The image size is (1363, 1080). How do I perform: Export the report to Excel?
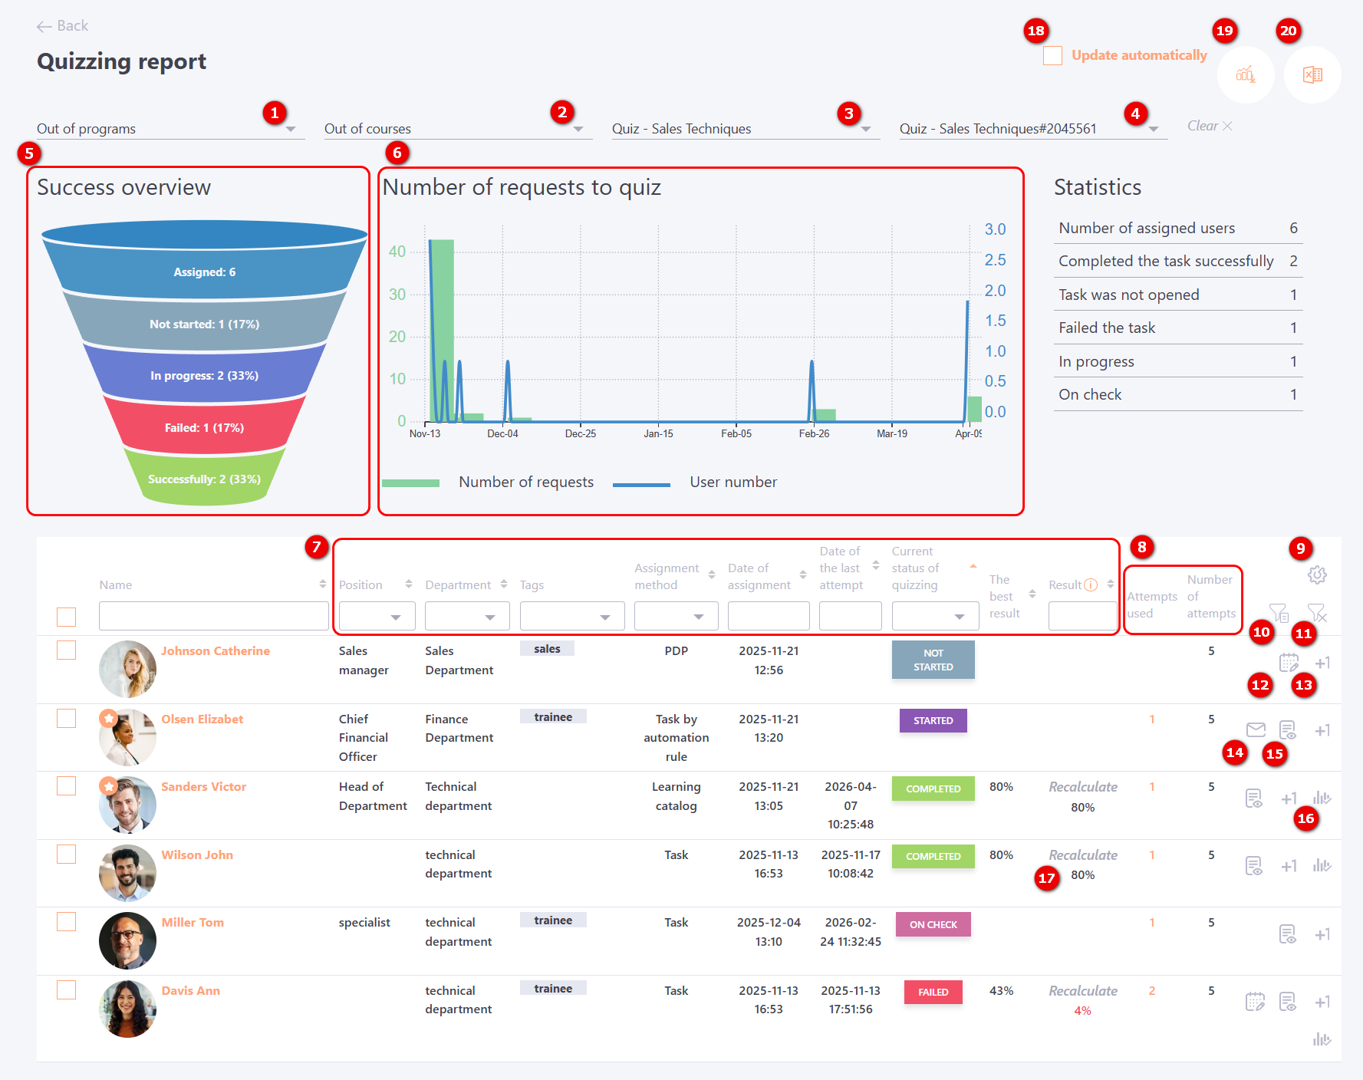click(1312, 74)
